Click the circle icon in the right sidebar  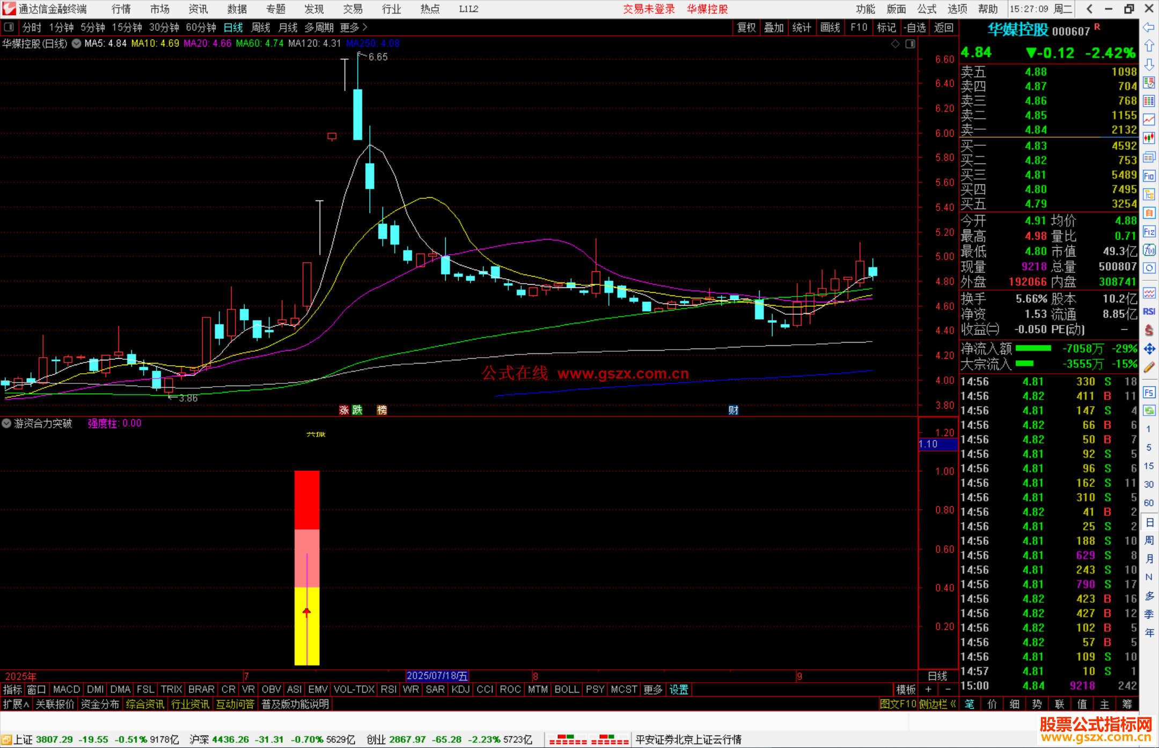coord(1149,268)
